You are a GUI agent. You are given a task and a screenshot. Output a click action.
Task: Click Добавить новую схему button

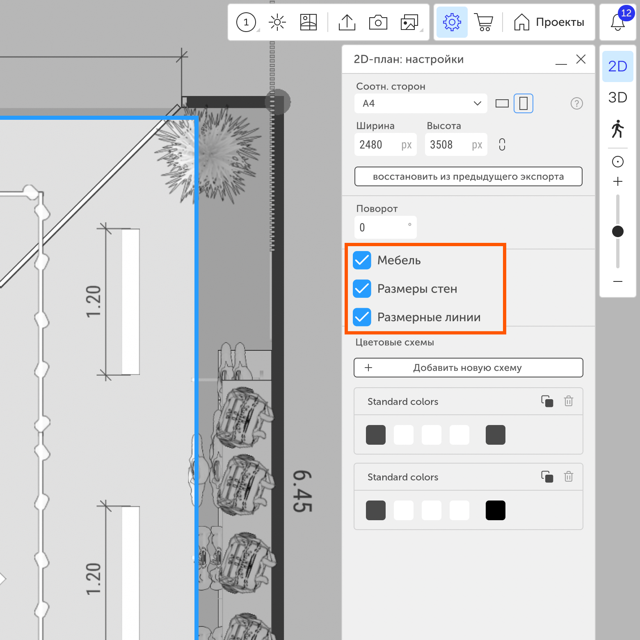pyautogui.click(x=468, y=368)
